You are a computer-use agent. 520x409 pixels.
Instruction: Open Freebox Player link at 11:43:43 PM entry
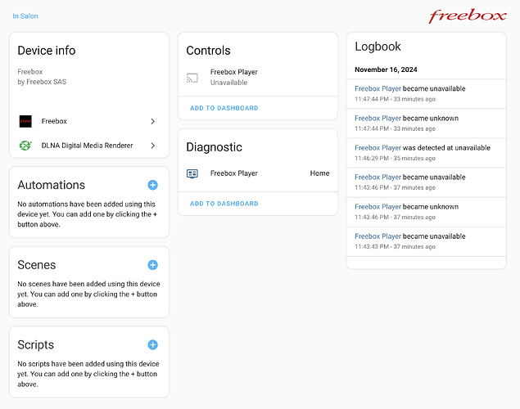[378, 236]
